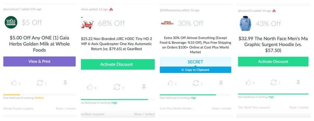Pin The North Face hoodie deal

click(x=298, y=82)
